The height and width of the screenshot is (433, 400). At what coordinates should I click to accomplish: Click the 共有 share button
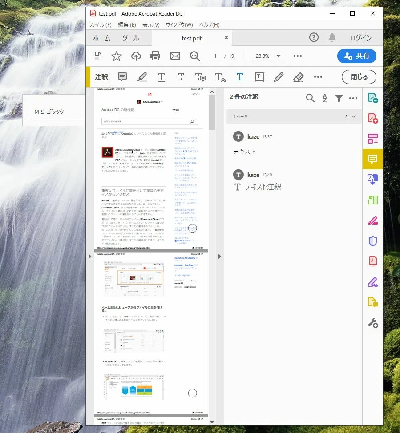tap(356, 56)
